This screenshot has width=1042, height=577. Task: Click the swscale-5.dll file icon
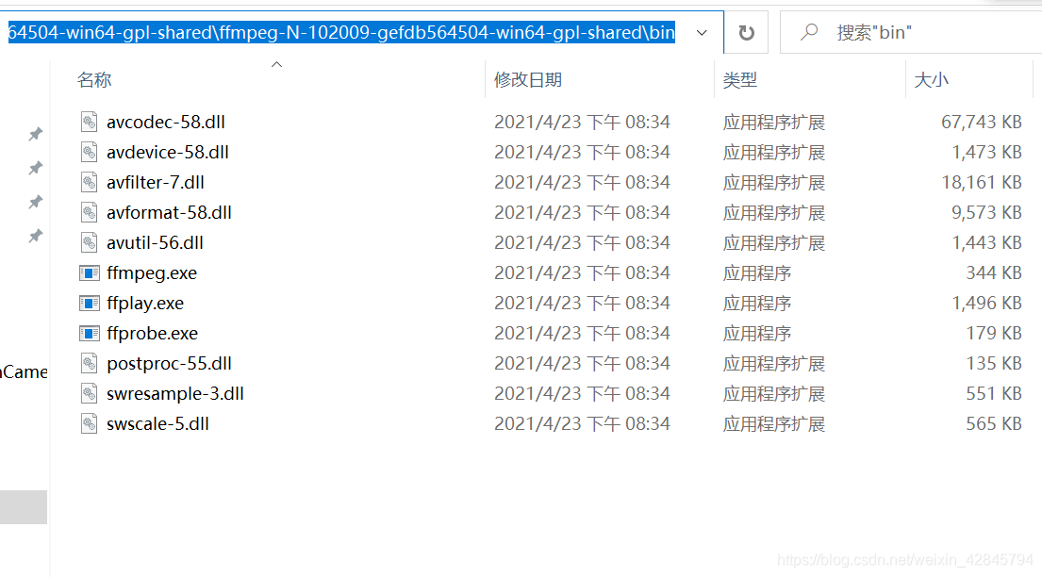click(x=89, y=424)
